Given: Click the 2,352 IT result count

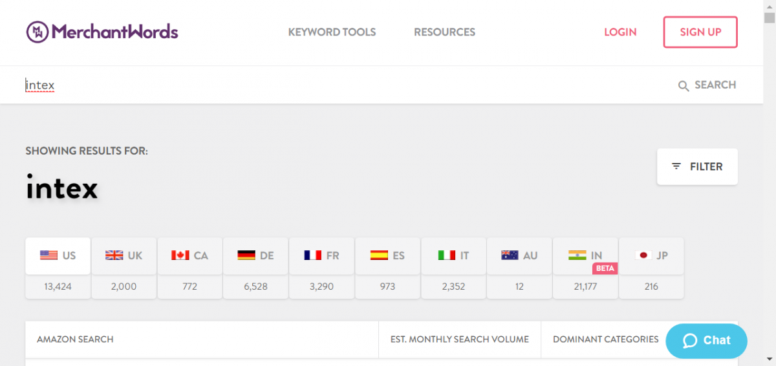Looking at the screenshot, I should pyautogui.click(x=454, y=286).
